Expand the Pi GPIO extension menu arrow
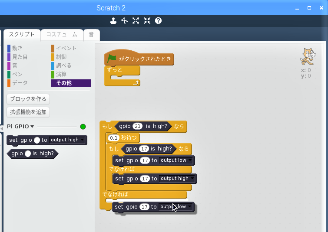328x232 pixels. (32, 127)
